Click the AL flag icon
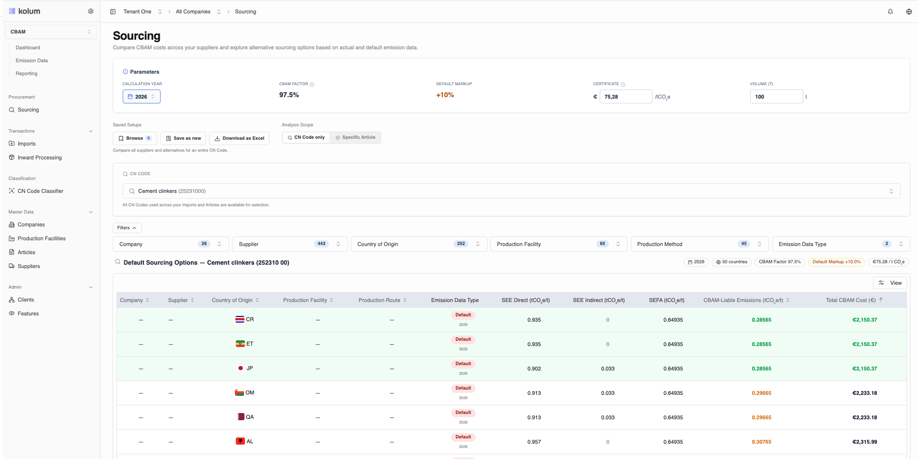This screenshot has width=918, height=459. coord(240,441)
